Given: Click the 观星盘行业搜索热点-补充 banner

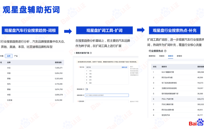Looking at the screenshot, I should pos(175,30).
